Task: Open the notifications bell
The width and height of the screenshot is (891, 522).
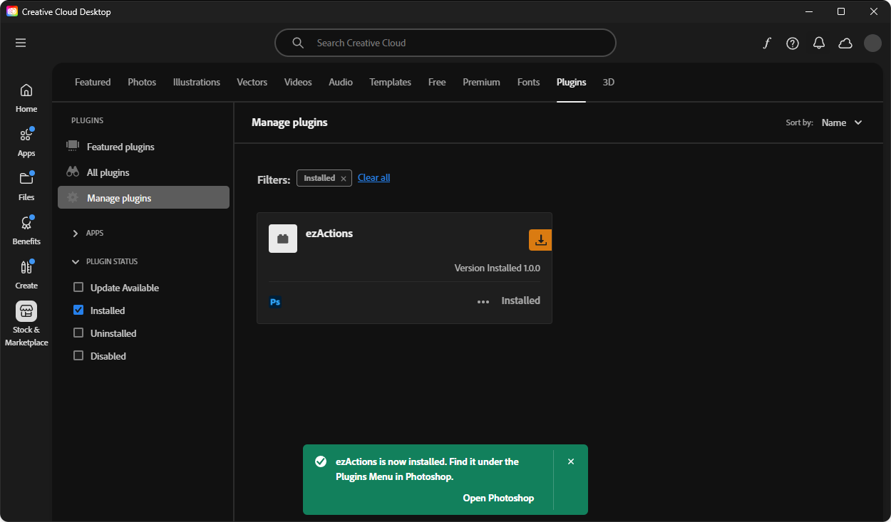Action: (819, 43)
